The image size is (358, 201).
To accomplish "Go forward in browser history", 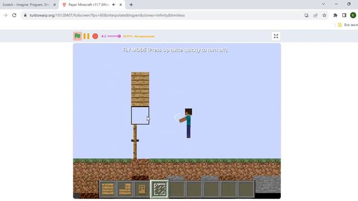I will 5,15.
